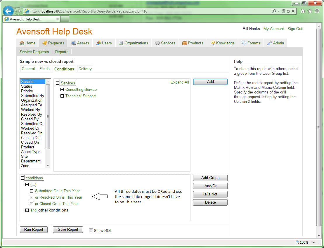Screen dimensions: 324x248
Task: Click the Favorites star icon
Action: click(310, 11)
